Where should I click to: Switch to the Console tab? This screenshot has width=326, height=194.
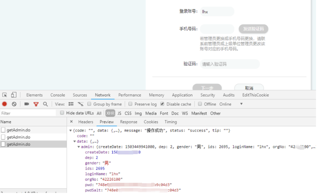[x=58, y=95]
